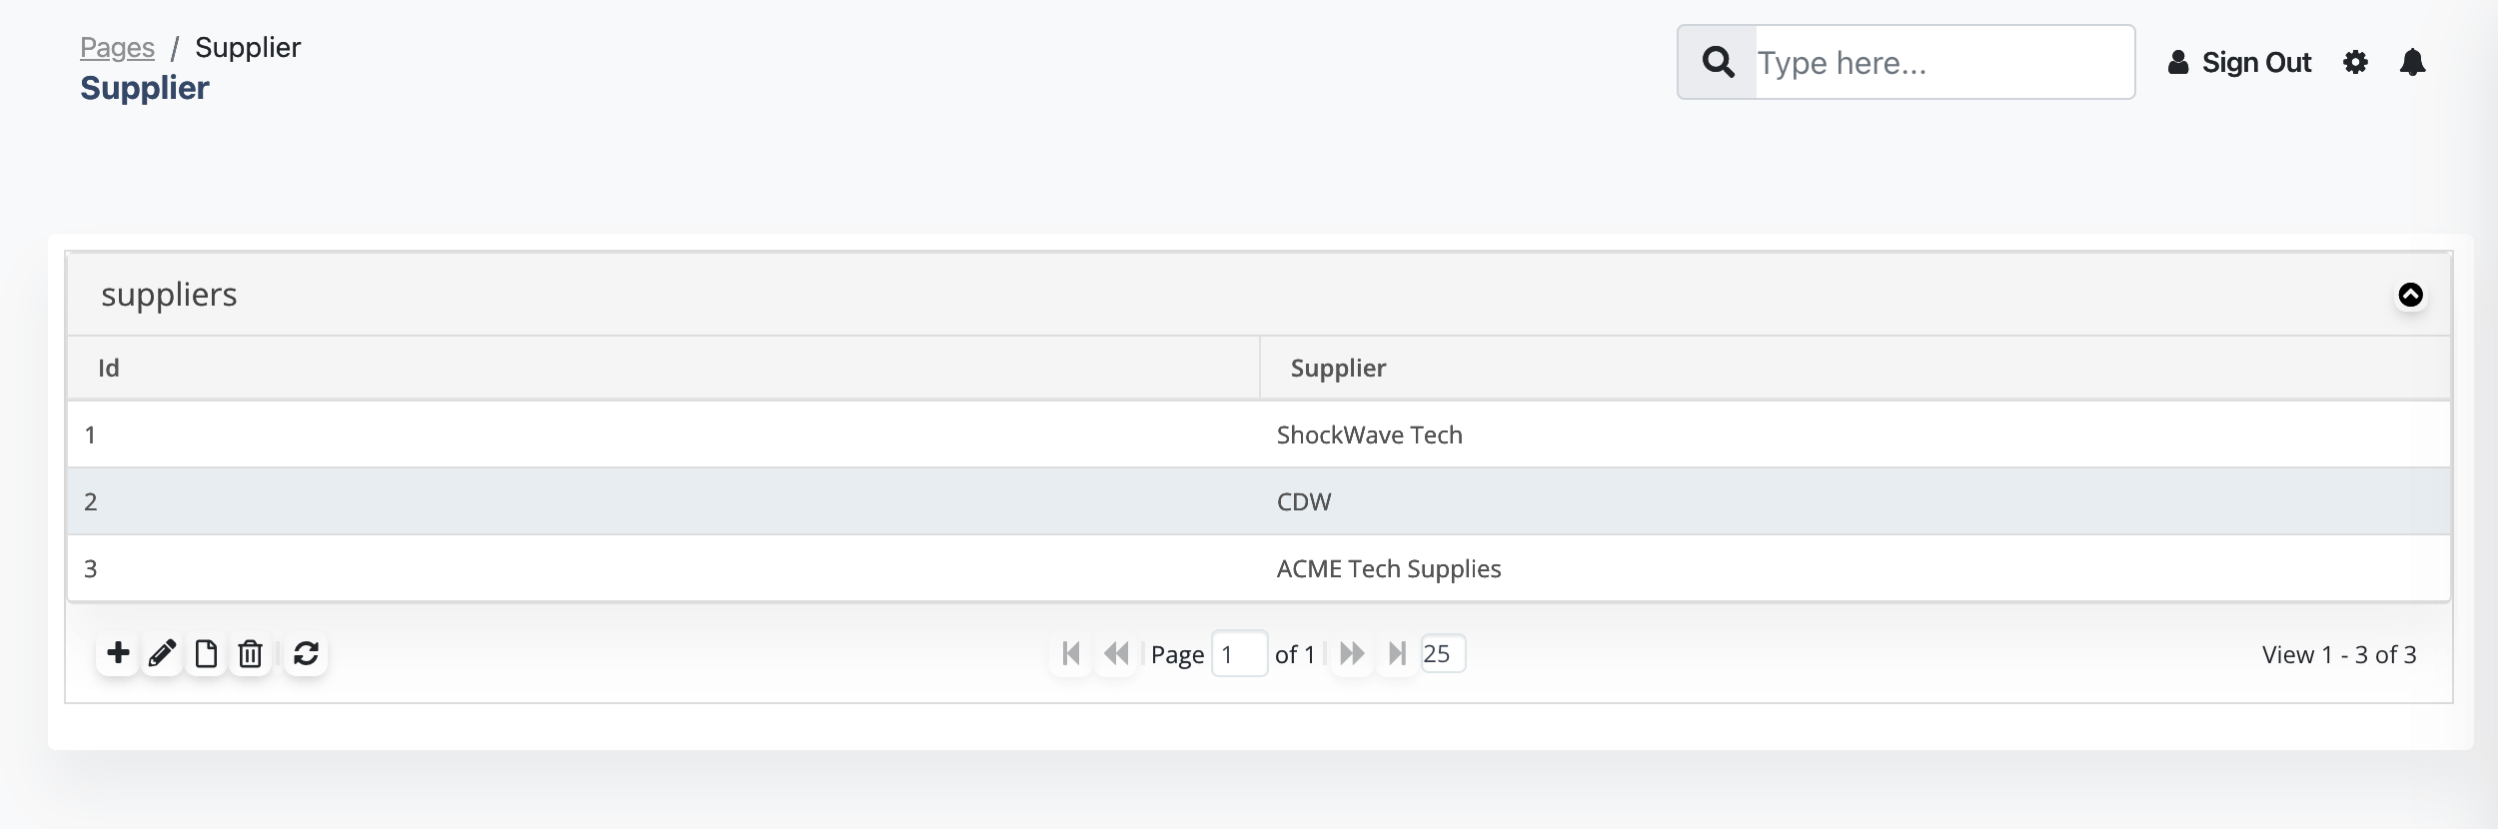Open the settings gear icon
This screenshot has width=2498, height=829.
(2355, 62)
